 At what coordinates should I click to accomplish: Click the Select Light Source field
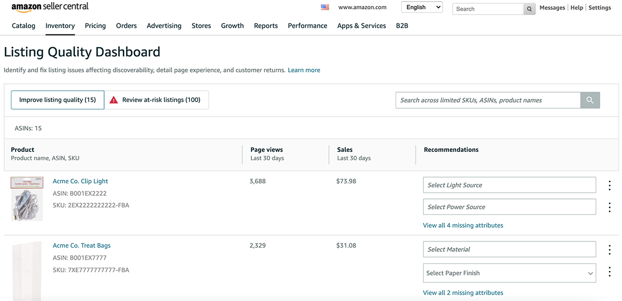509,185
